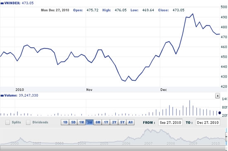
Task: Click the Nov axis label
Action: [x=89, y=90]
